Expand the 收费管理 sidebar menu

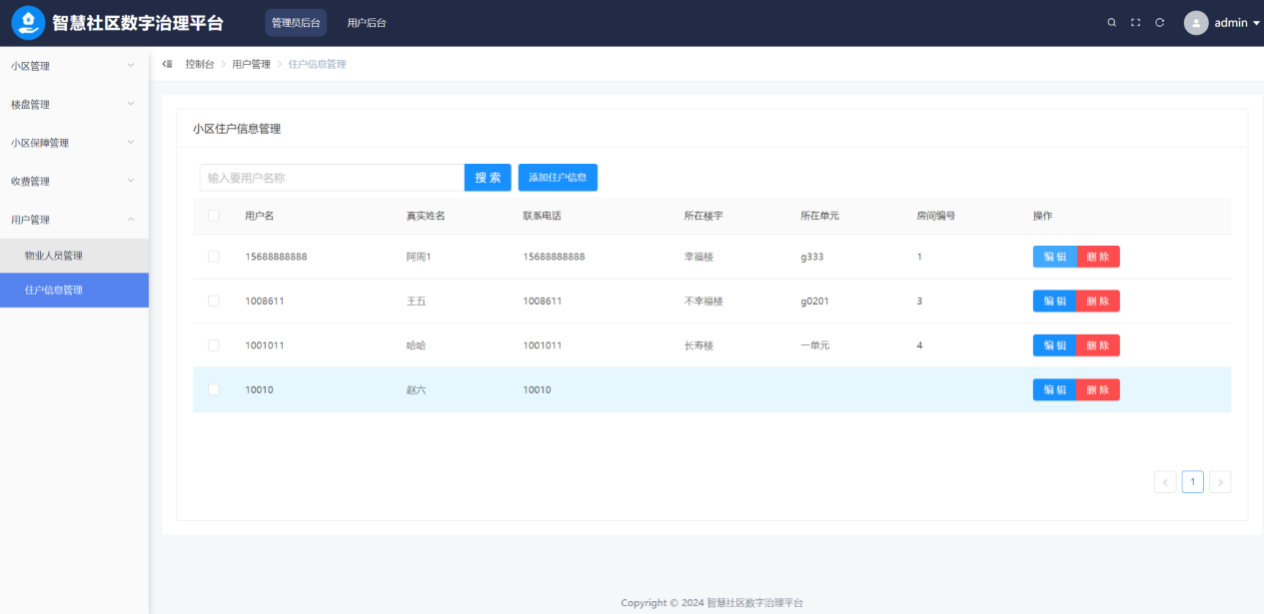74,181
